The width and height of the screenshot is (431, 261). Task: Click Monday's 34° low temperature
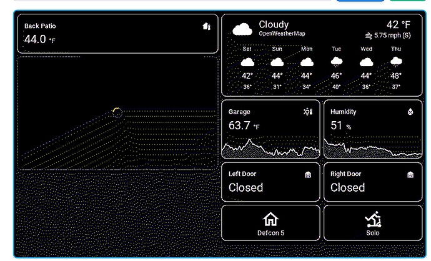pyautogui.click(x=307, y=87)
